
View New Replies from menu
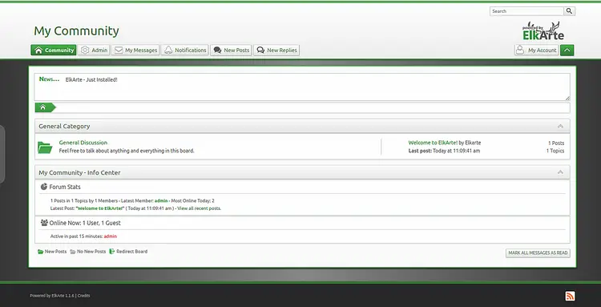click(276, 50)
